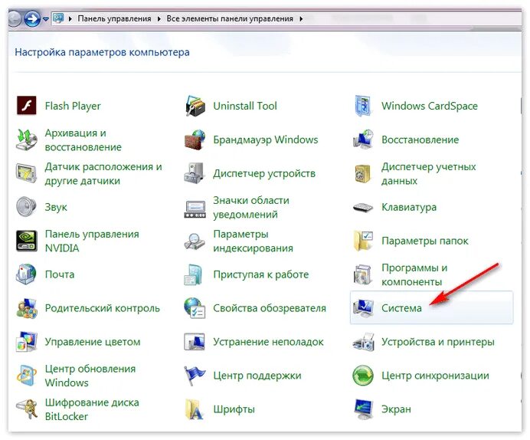Open the Windows CardSpace text link
Image resolution: width=530 pixels, height=440 pixels.
point(430,107)
